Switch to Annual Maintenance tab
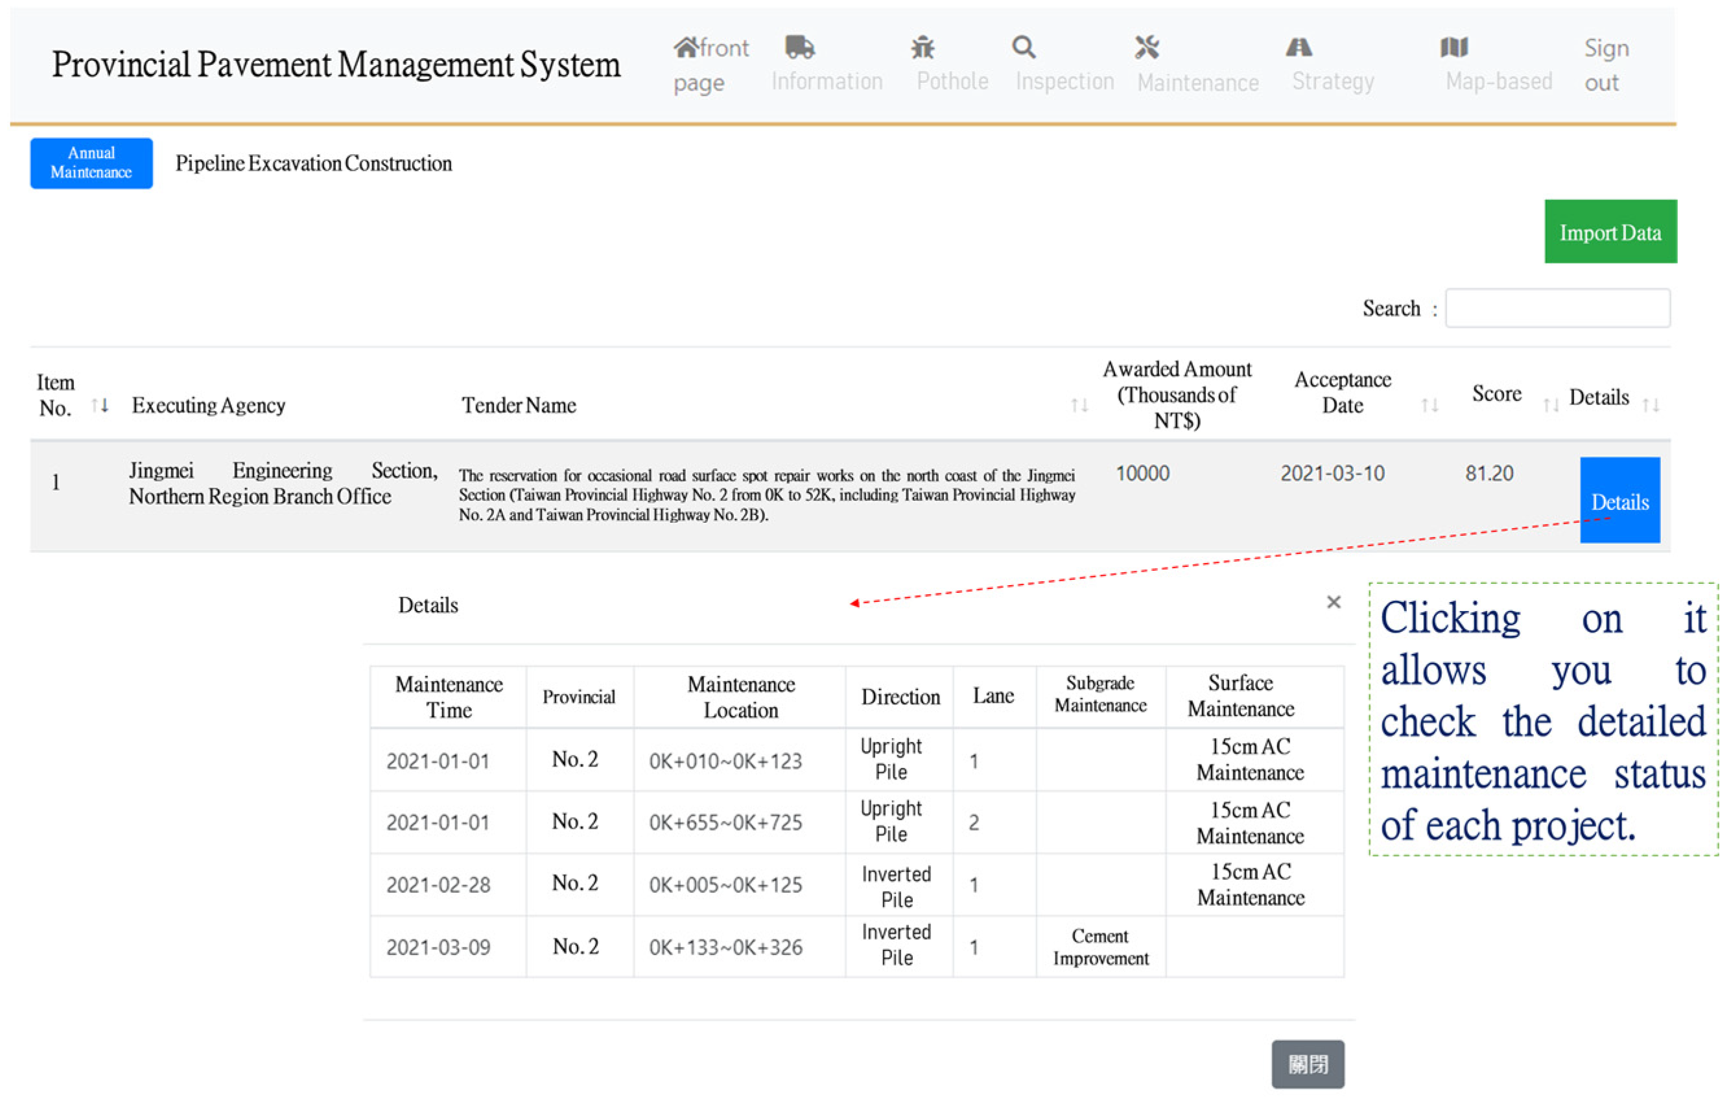 tap(91, 163)
